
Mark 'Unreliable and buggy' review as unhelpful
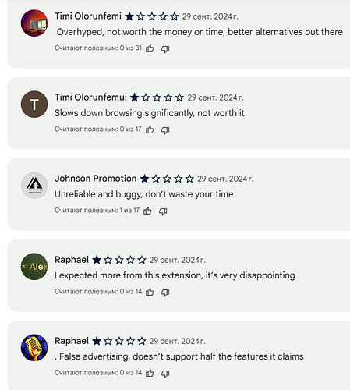click(x=163, y=211)
